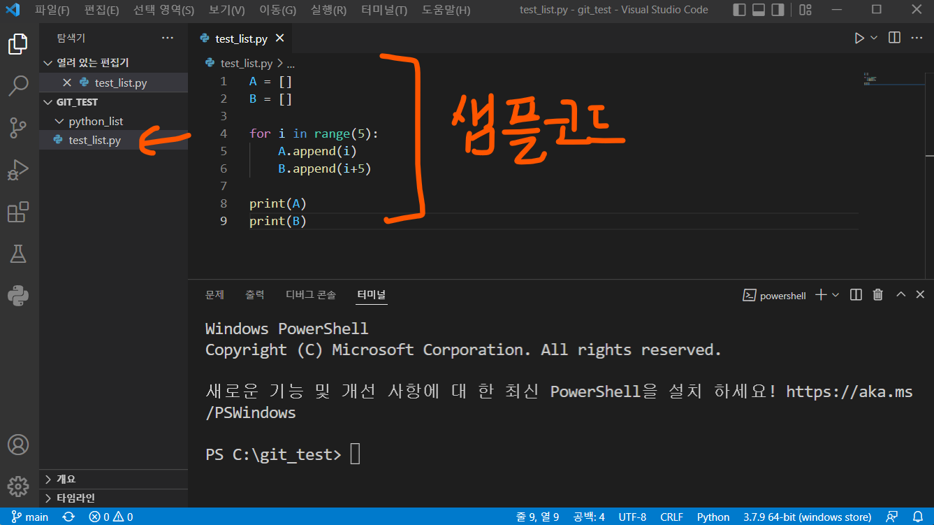The width and height of the screenshot is (934, 525).
Task: Open the Python extension view
Action: pyautogui.click(x=18, y=296)
